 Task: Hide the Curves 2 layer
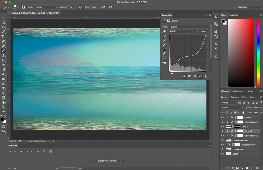pos(223,131)
